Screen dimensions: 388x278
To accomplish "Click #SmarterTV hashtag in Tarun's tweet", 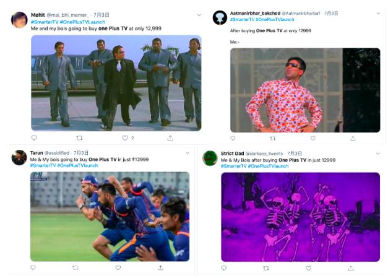I will pyautogui.click(x=43, y=166).
